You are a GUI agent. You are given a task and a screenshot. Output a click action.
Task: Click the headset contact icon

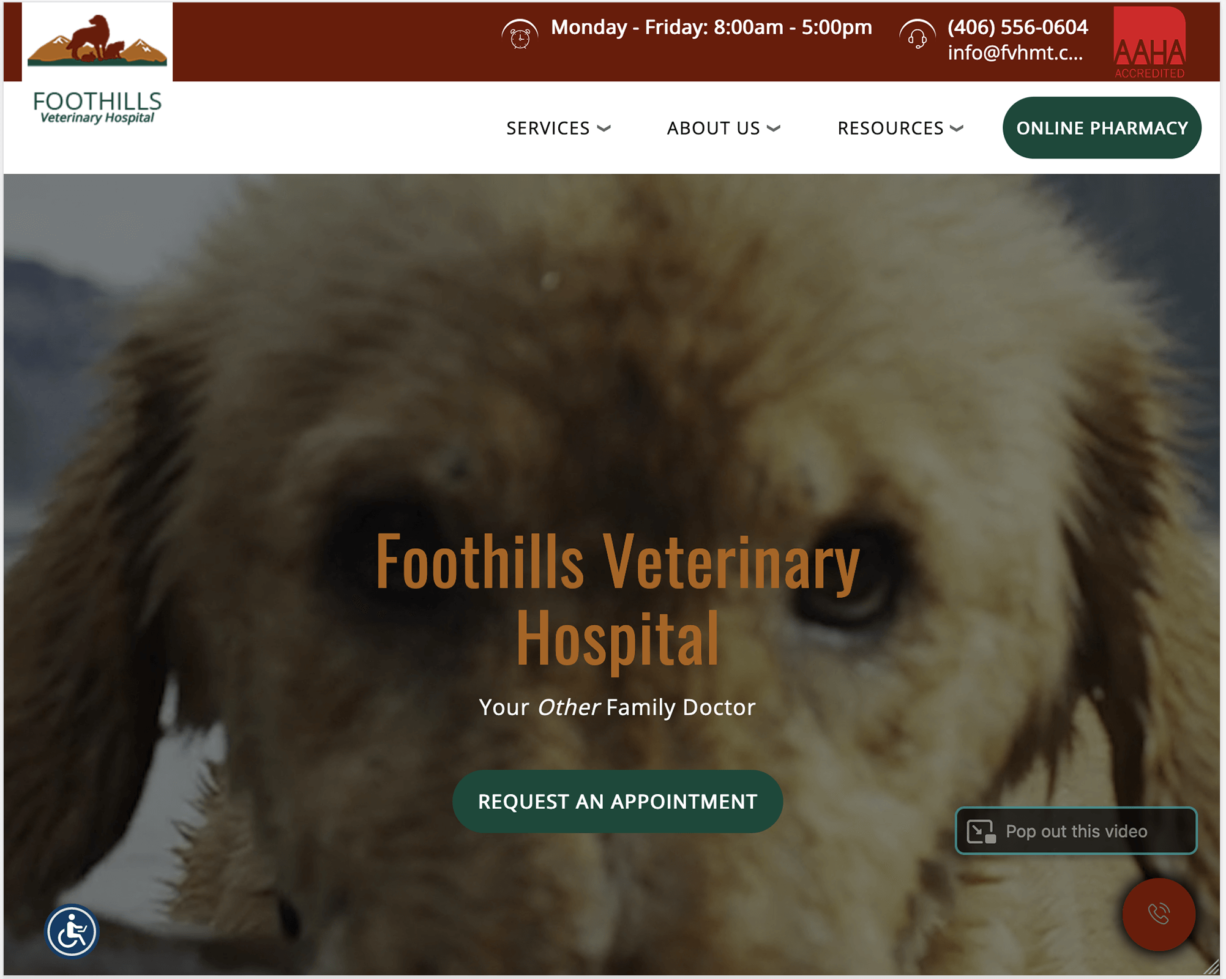(917, 34)
